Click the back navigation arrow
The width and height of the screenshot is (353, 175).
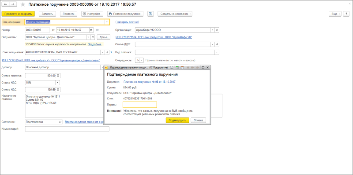point(6,4)
